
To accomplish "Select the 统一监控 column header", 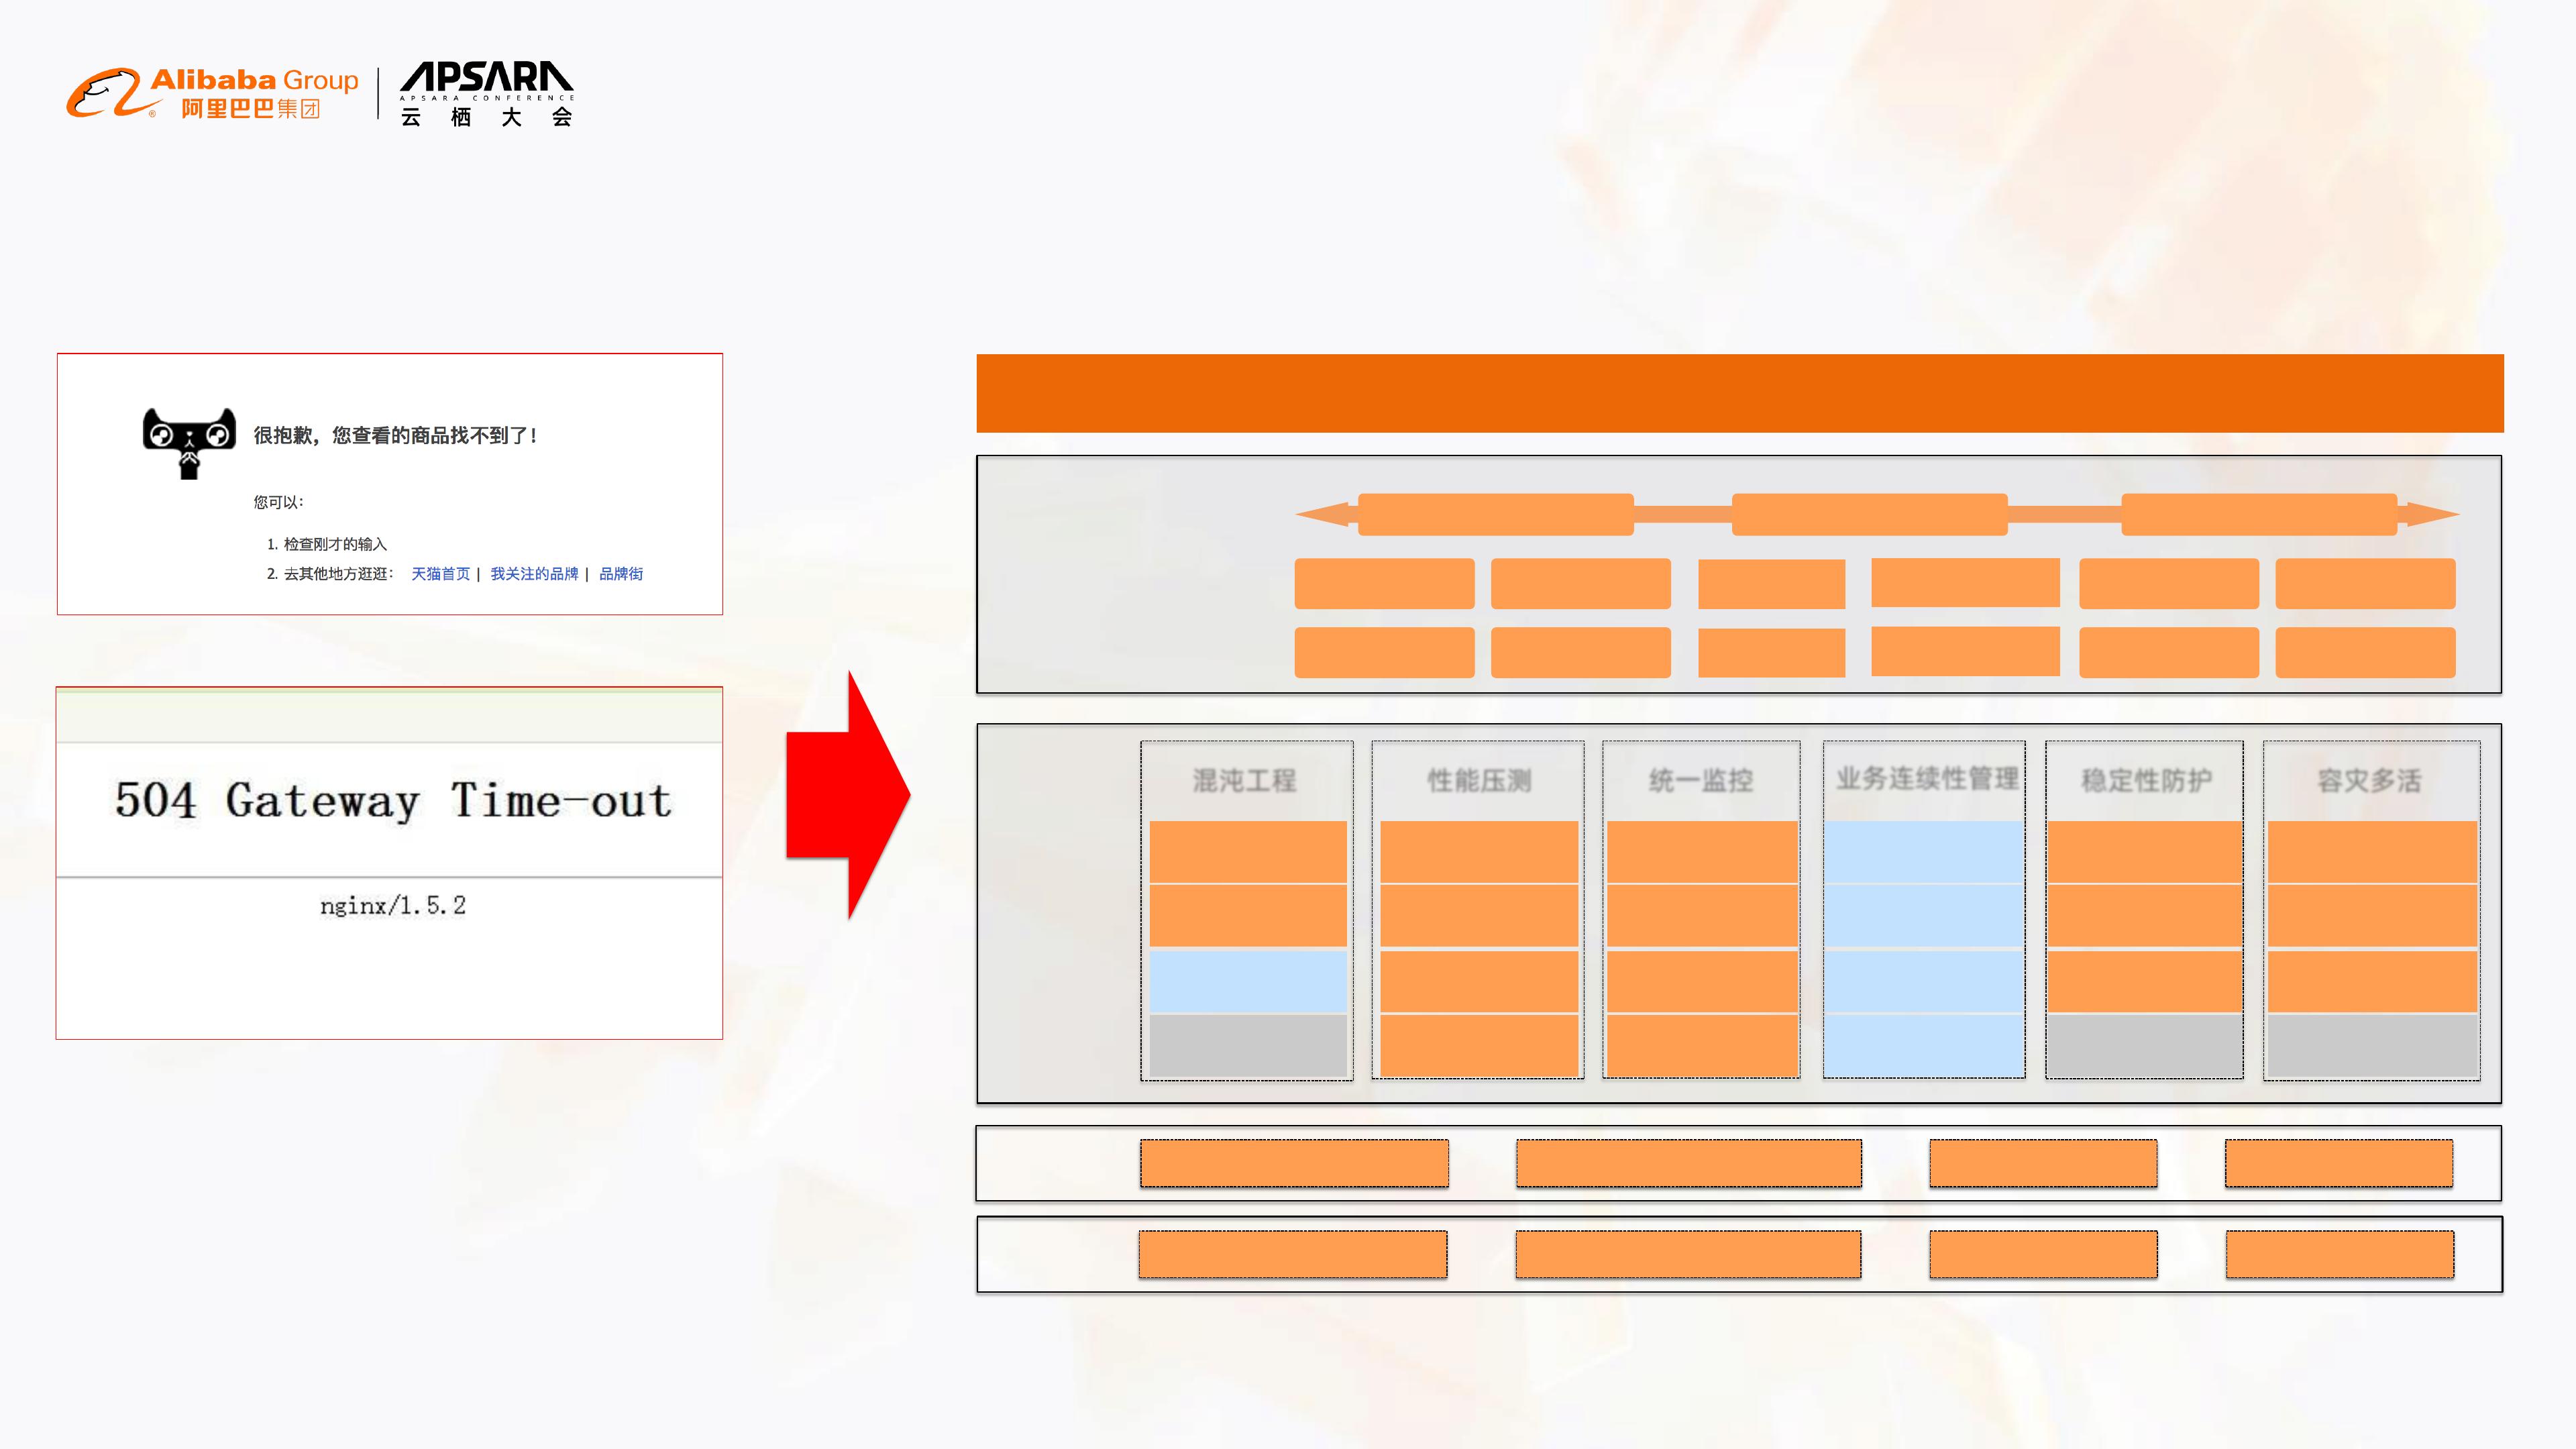I will 1701,780.
